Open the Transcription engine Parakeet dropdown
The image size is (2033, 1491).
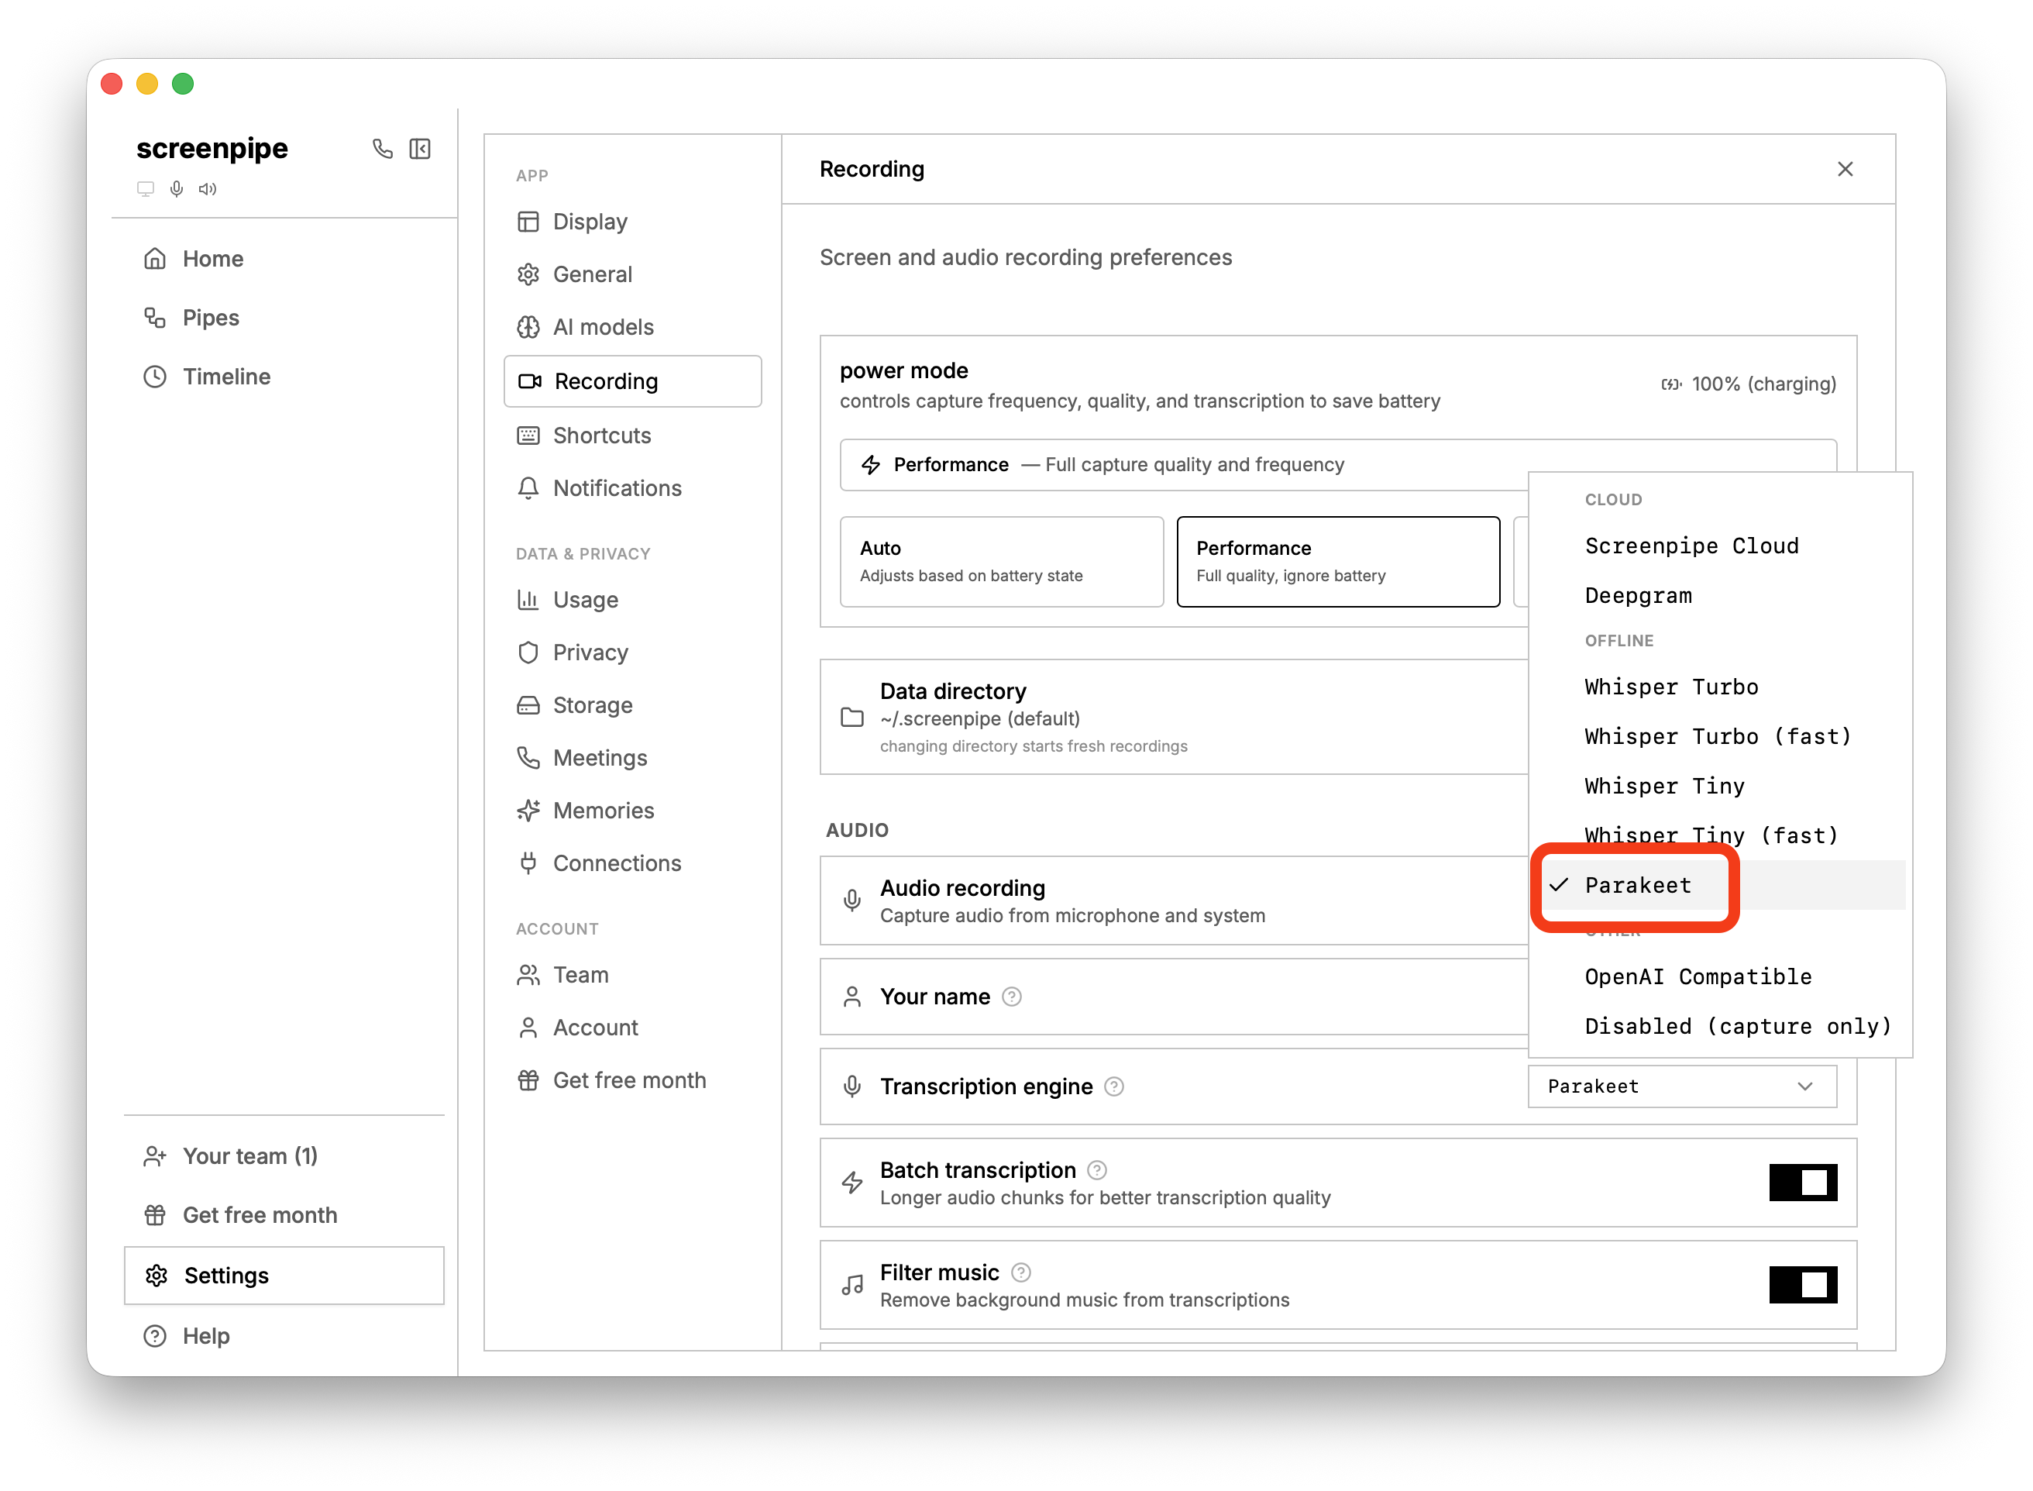(1681, 1086)
